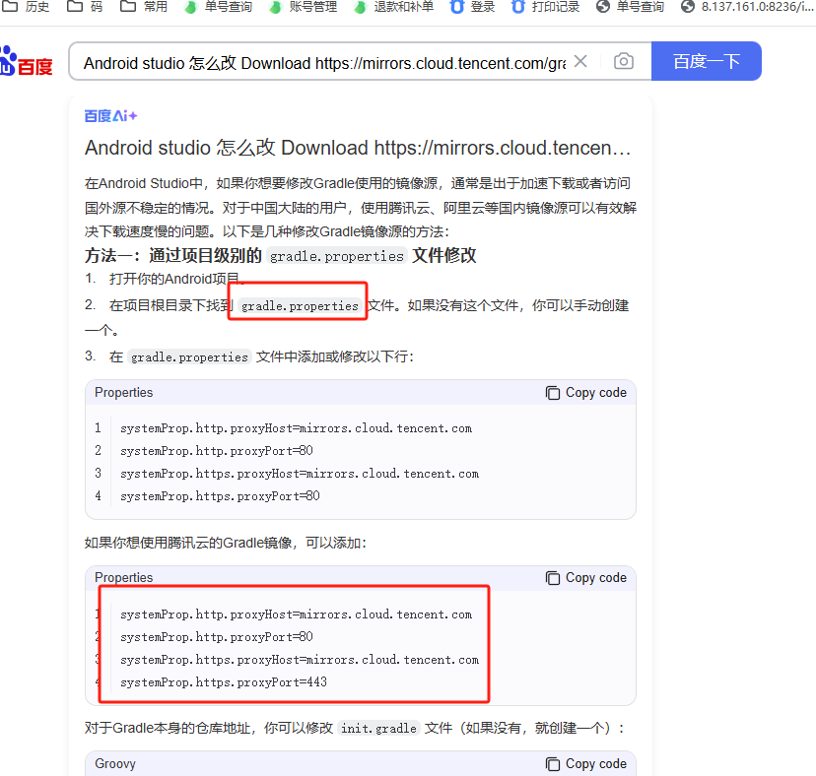Click the gradle.properties code tag in the heading
Viewport: 816px width, 776px height.
pyautogui.click(x=337, y=256)
